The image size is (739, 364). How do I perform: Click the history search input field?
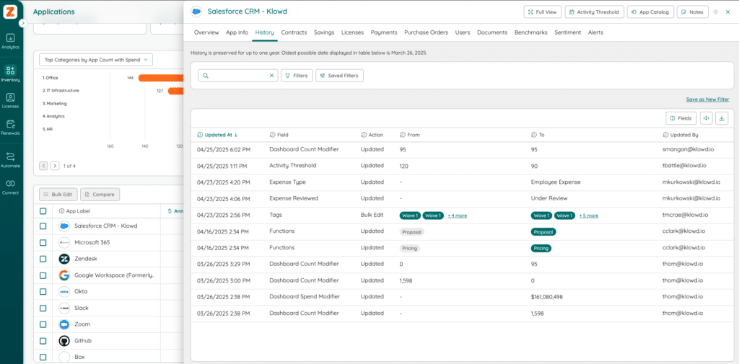[238, 76]
